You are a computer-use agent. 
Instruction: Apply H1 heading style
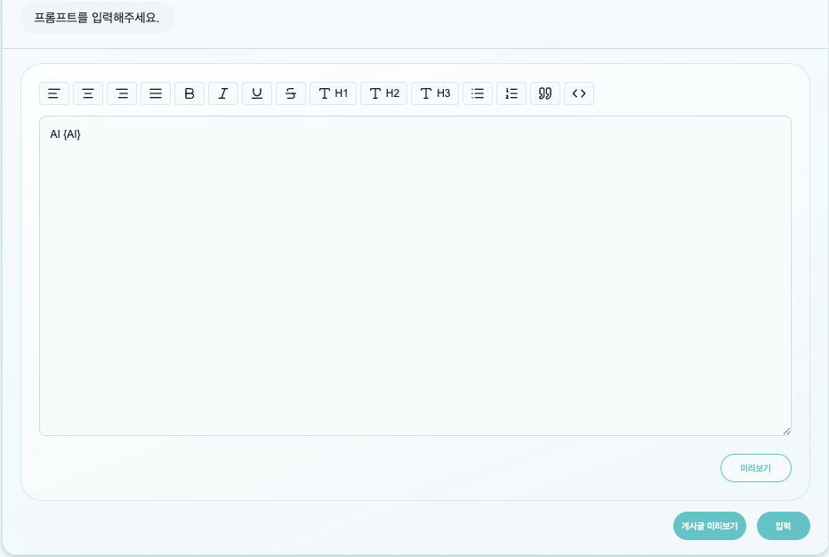tap(333, 93)
